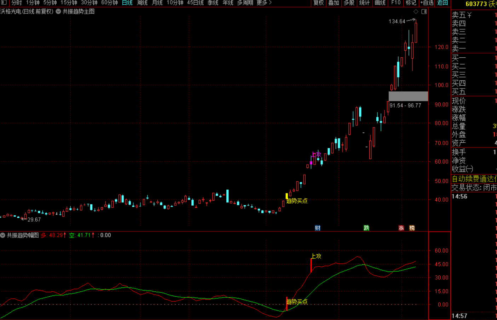The image size is (497, 320).
Task: Click the 财 info marker on the timeline
Action: tap(318, 228)
